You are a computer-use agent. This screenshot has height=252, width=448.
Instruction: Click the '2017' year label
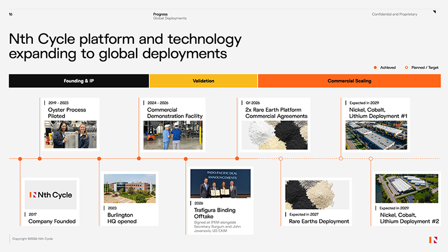point(32,214)
